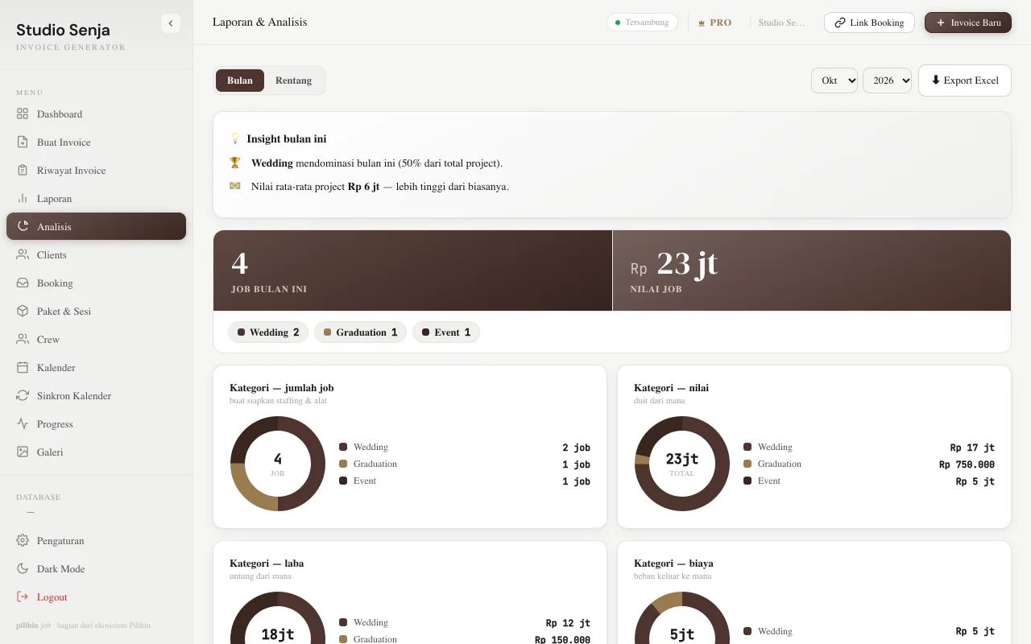
Task: Click the Wedding 2 category chip
Action: click(268, 332)
